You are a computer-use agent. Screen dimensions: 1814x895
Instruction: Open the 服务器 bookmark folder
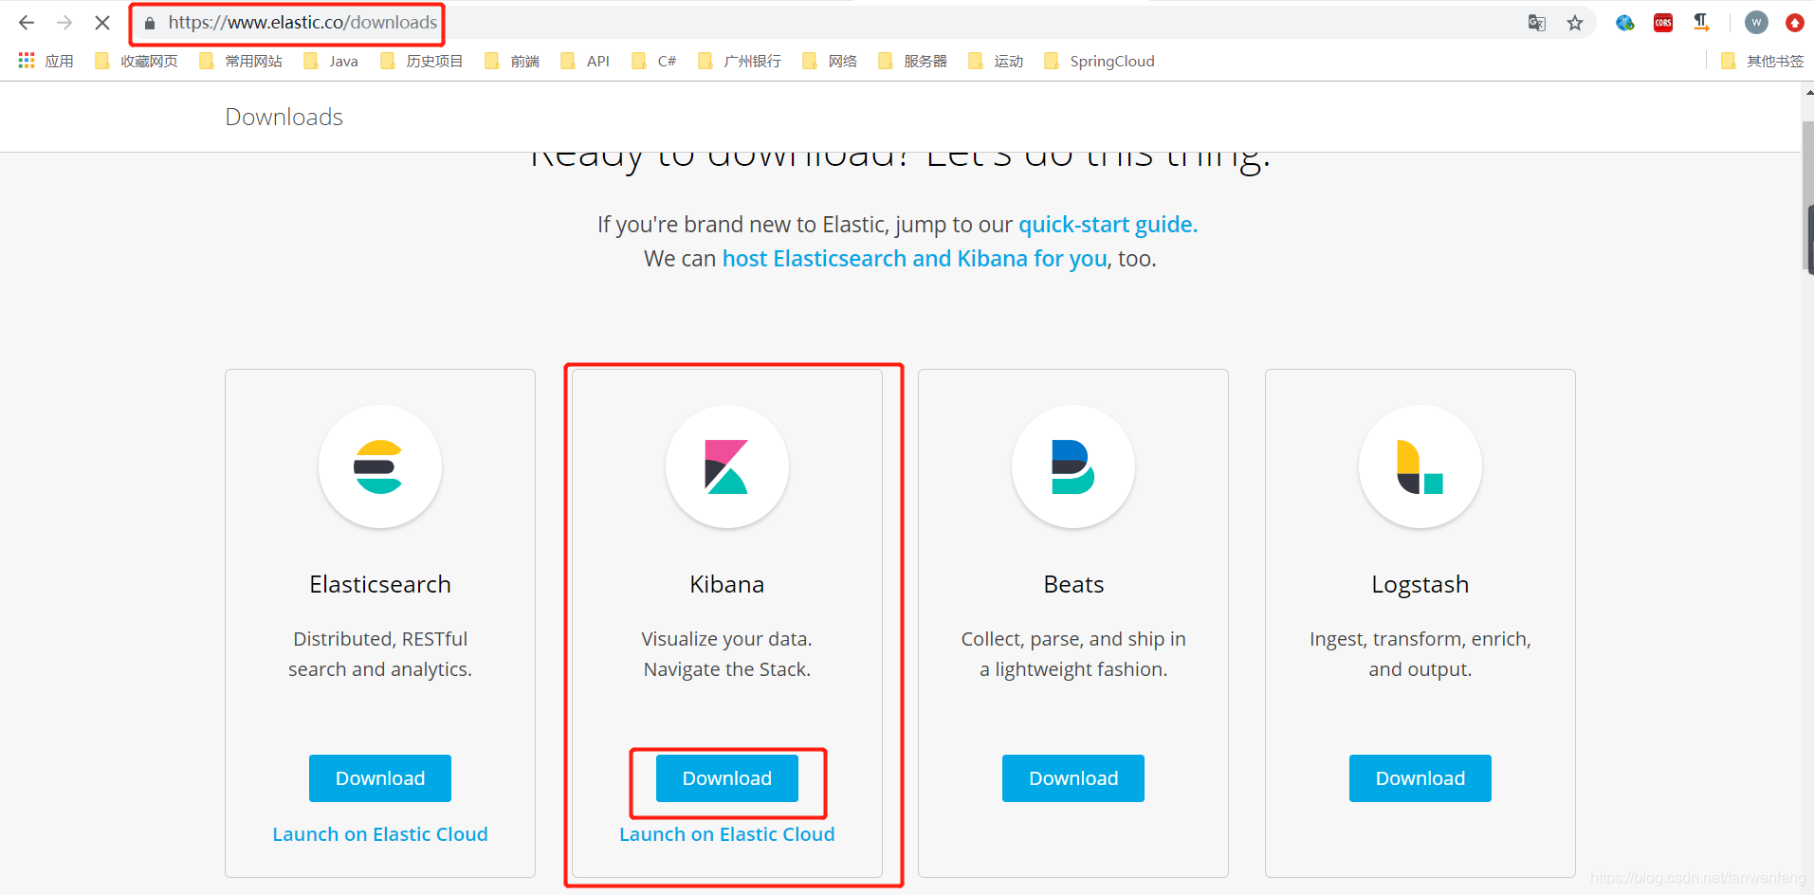coord(912,61)
